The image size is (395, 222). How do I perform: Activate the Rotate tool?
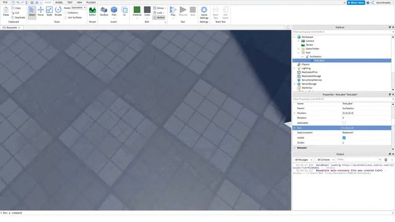58,12
